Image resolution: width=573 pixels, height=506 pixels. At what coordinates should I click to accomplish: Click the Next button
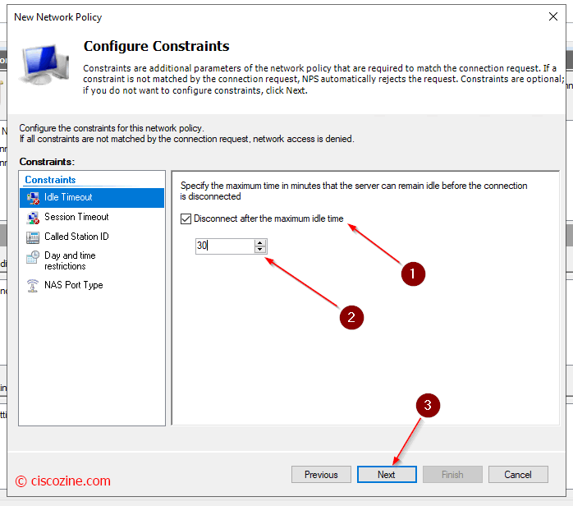387,475
